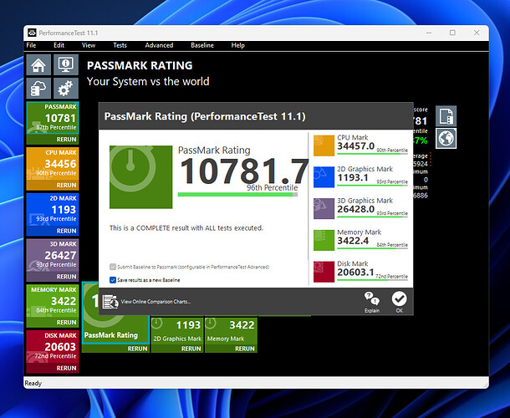The width and height of the screenshot is (510, 418).
Task: Open the Tests menu
Action: coord(120,45)
